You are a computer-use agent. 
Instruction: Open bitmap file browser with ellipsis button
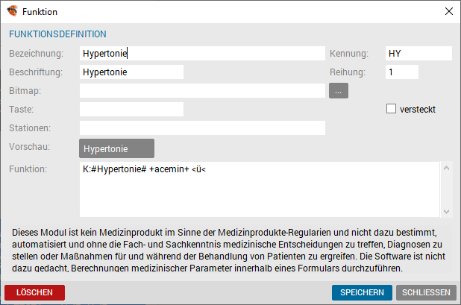click(x=339, y=90)
